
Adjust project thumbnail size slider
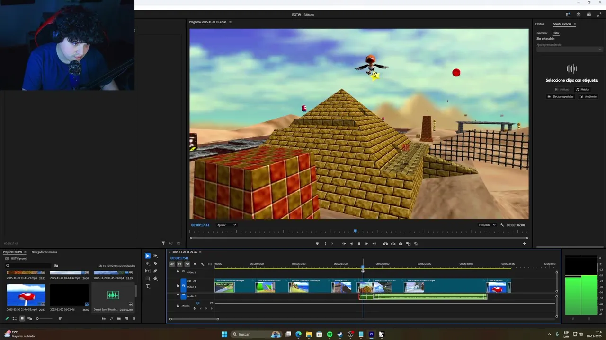[x=45, y=319]
